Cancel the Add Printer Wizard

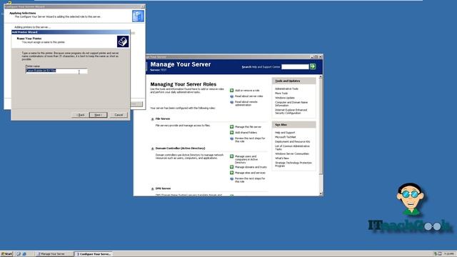pyautogui.click(x=119, y=115)
